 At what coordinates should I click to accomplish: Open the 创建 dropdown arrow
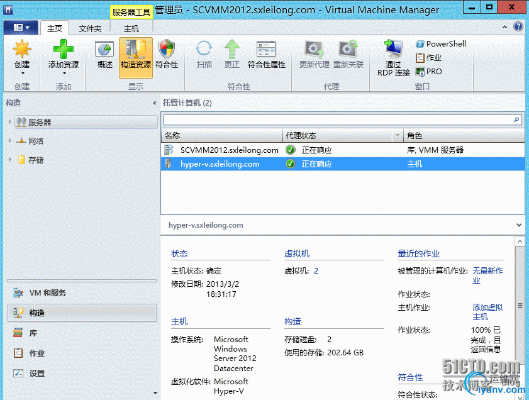23,73
